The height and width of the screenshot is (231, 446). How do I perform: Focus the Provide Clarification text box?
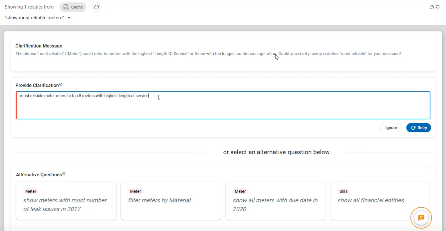click(x=223, y=106)
